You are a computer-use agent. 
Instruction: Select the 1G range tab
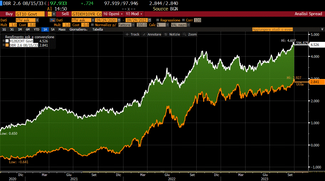click(x=4, y=30)
